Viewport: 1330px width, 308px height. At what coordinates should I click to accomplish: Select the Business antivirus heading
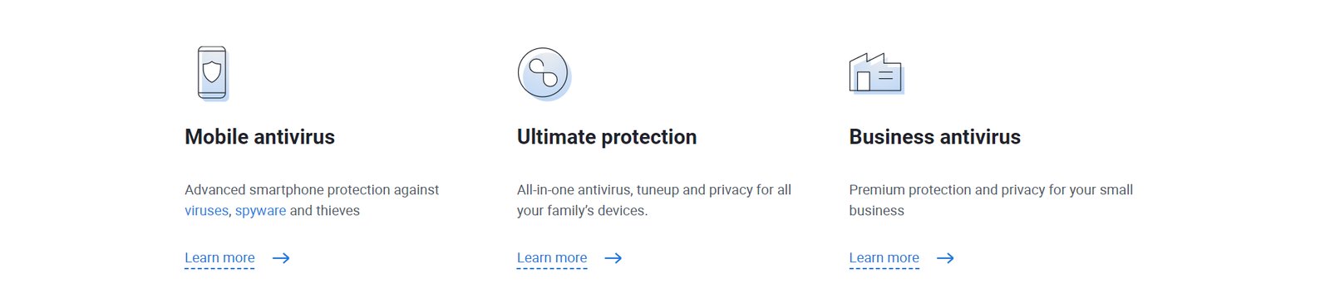(x=934, y=137)
